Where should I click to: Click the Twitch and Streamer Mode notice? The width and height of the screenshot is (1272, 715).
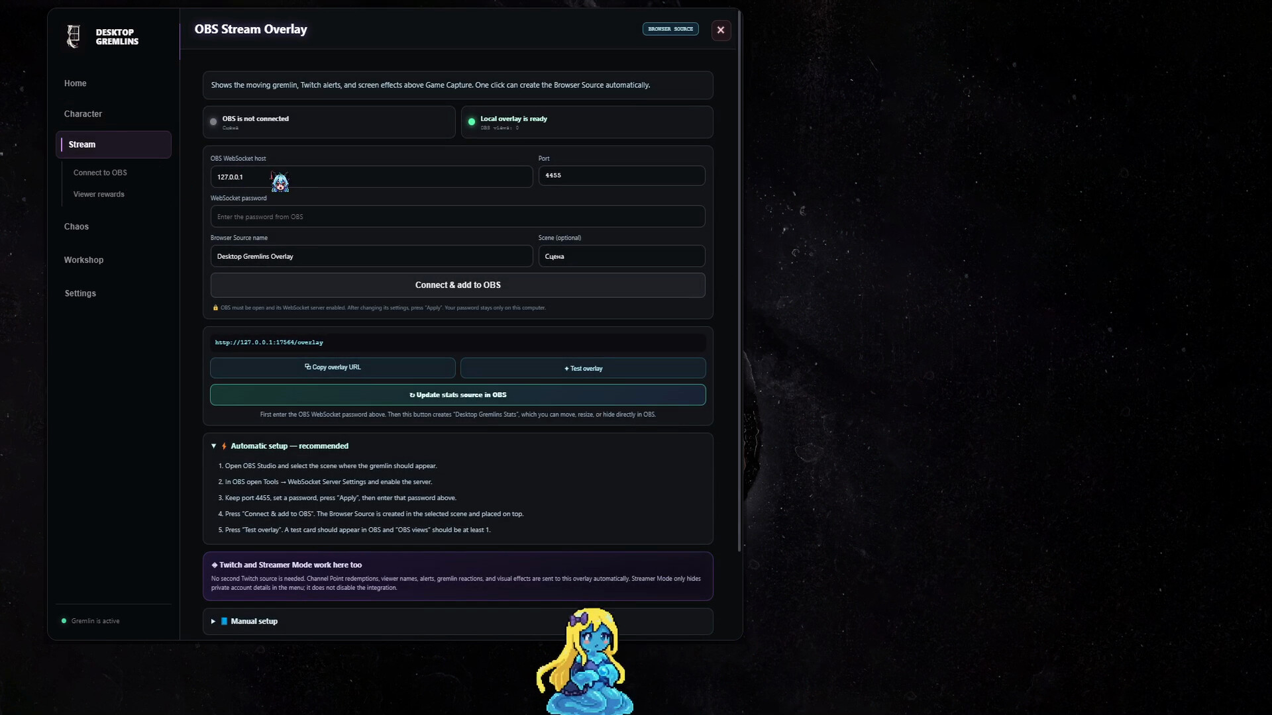[458, 577]
